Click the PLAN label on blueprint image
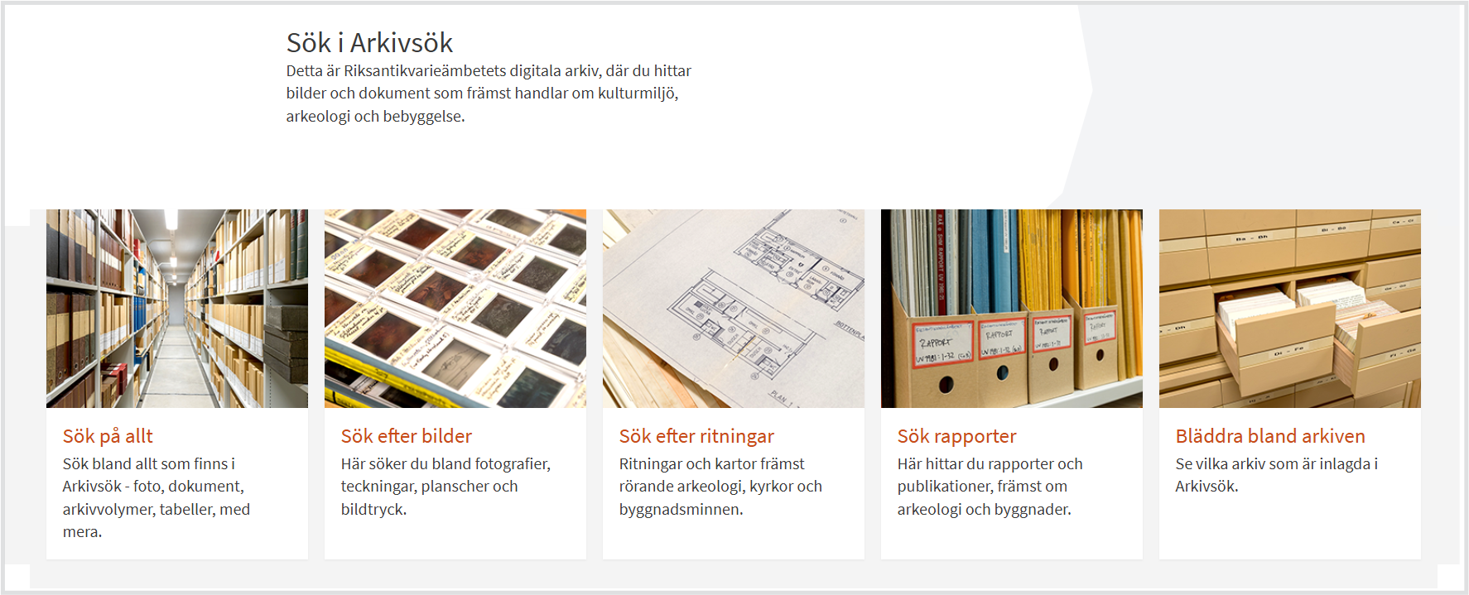The image size is (1469, 595). (x=782, y=398)
